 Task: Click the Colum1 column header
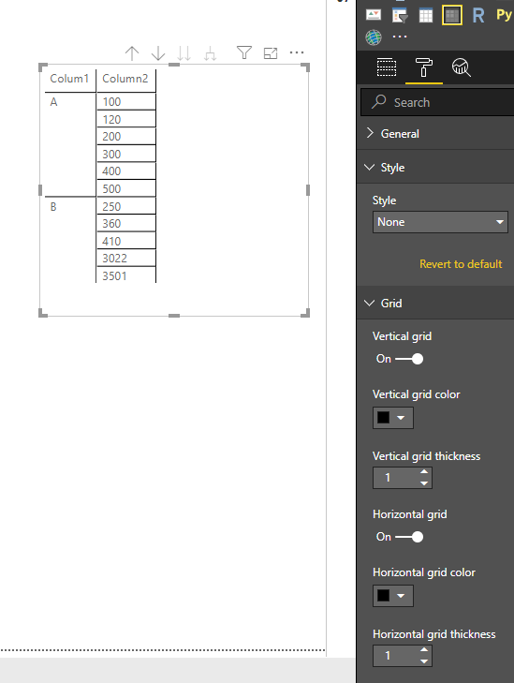point(69,79)
